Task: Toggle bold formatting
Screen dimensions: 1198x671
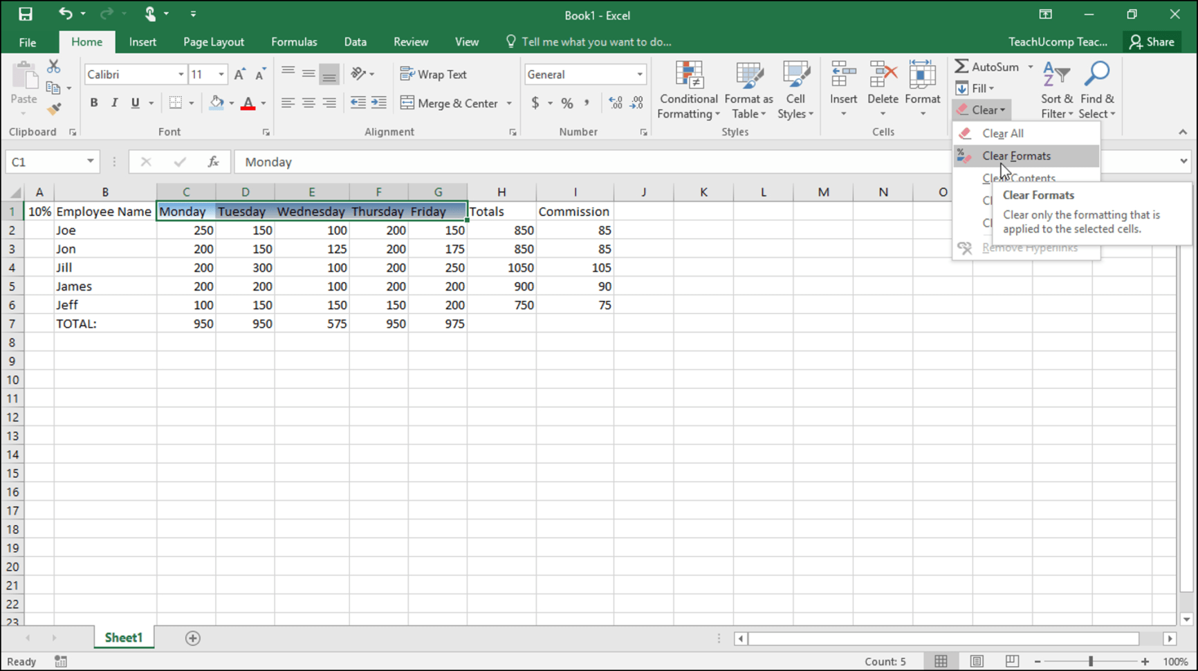Action: [x=94, y=102]
